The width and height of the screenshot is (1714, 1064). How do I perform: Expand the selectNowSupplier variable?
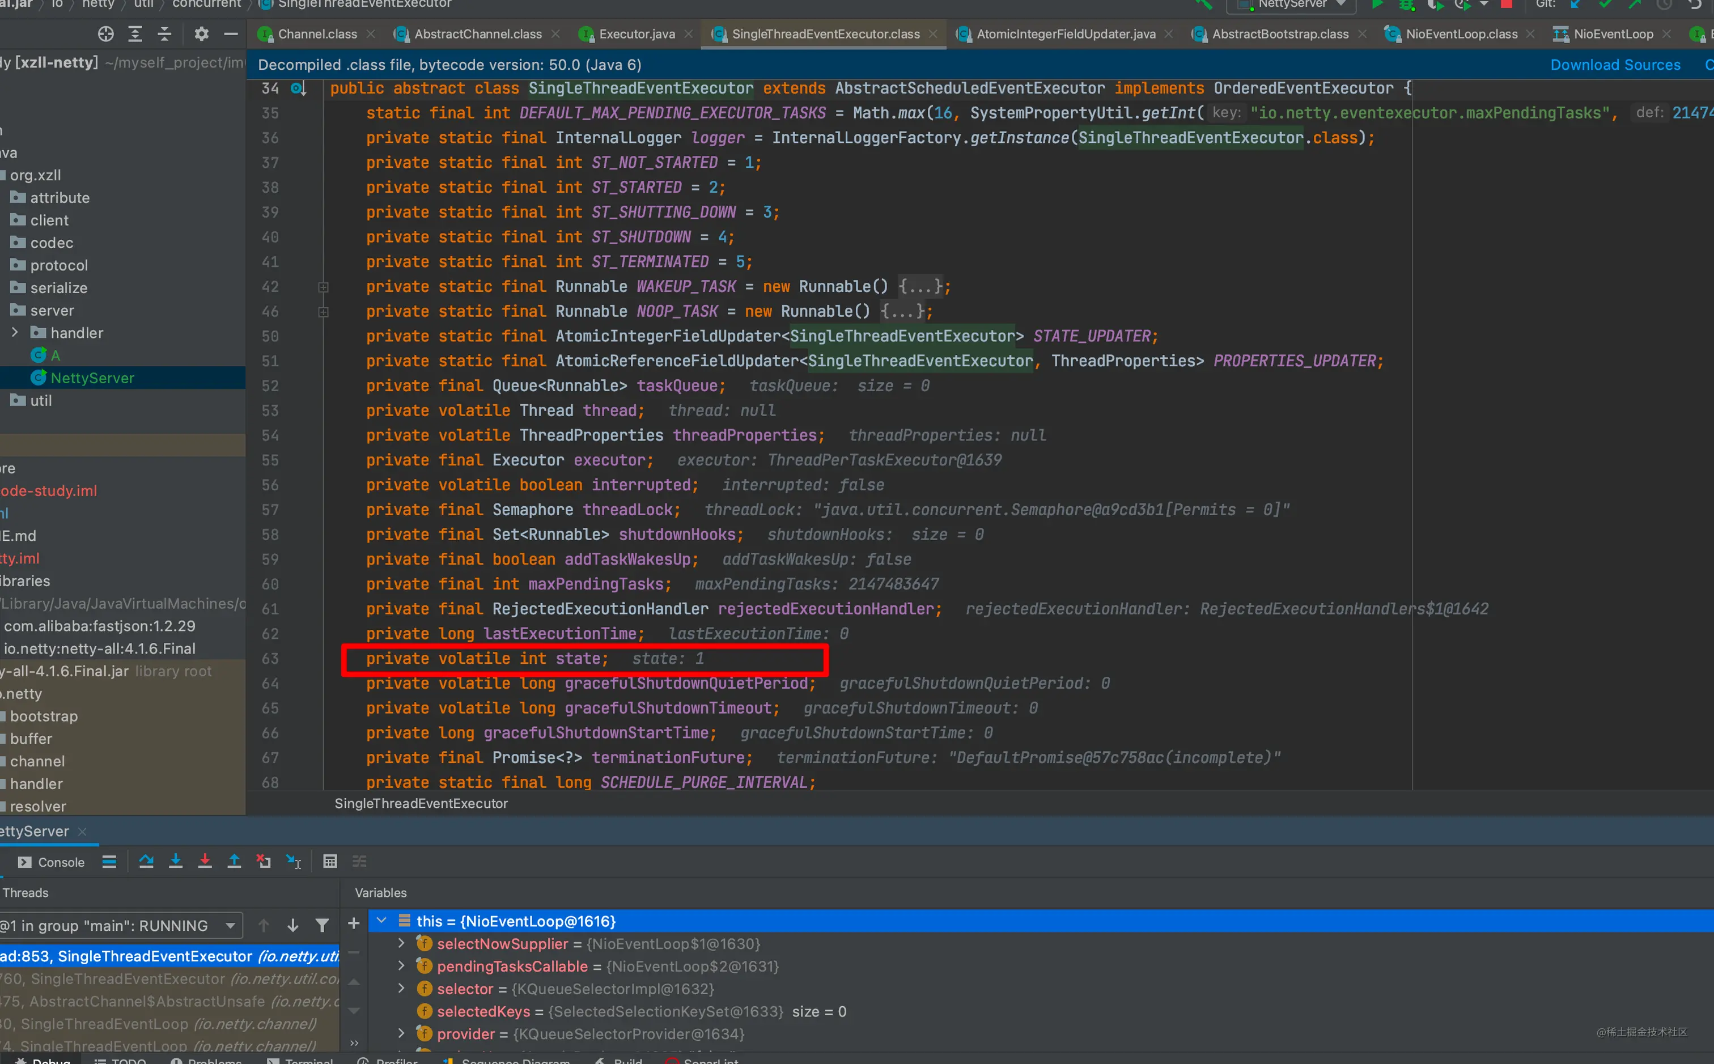[x=401, y=943]
